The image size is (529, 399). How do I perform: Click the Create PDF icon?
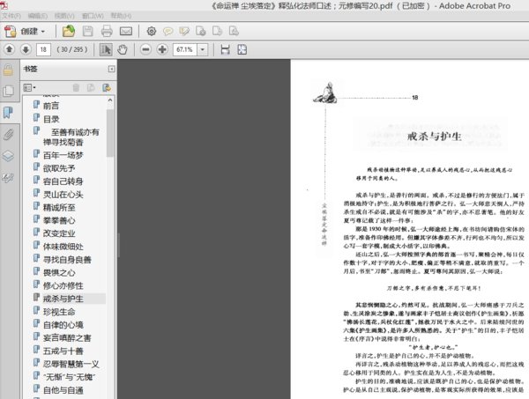coord(10,32)
